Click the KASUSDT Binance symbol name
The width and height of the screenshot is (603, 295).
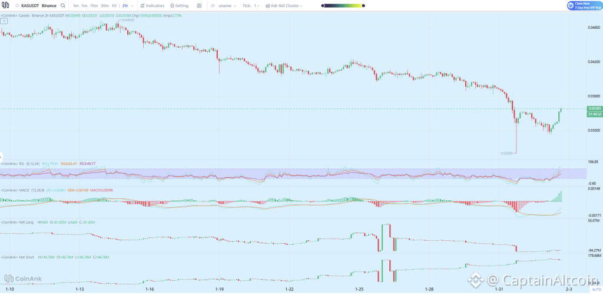(38, 5)
